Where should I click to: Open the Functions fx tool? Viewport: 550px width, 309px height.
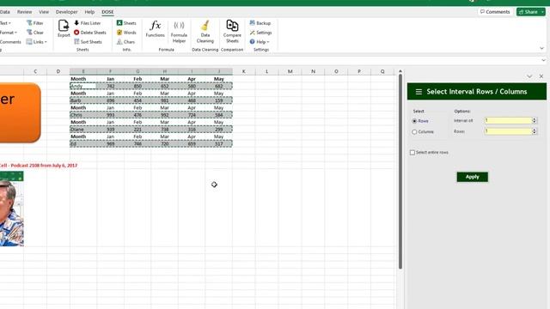click(x=155, y=28)
